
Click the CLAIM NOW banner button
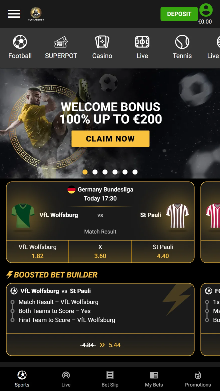(110, 139)
